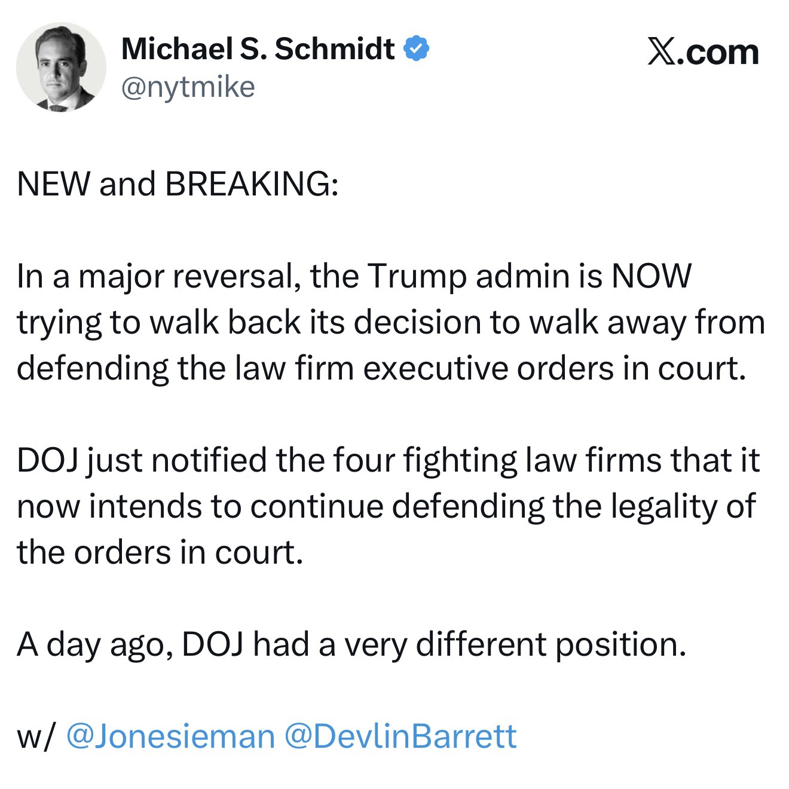Click the sentence "A day ago, DOJ had..."
This screenshot has width=789, height=789.
350,644
